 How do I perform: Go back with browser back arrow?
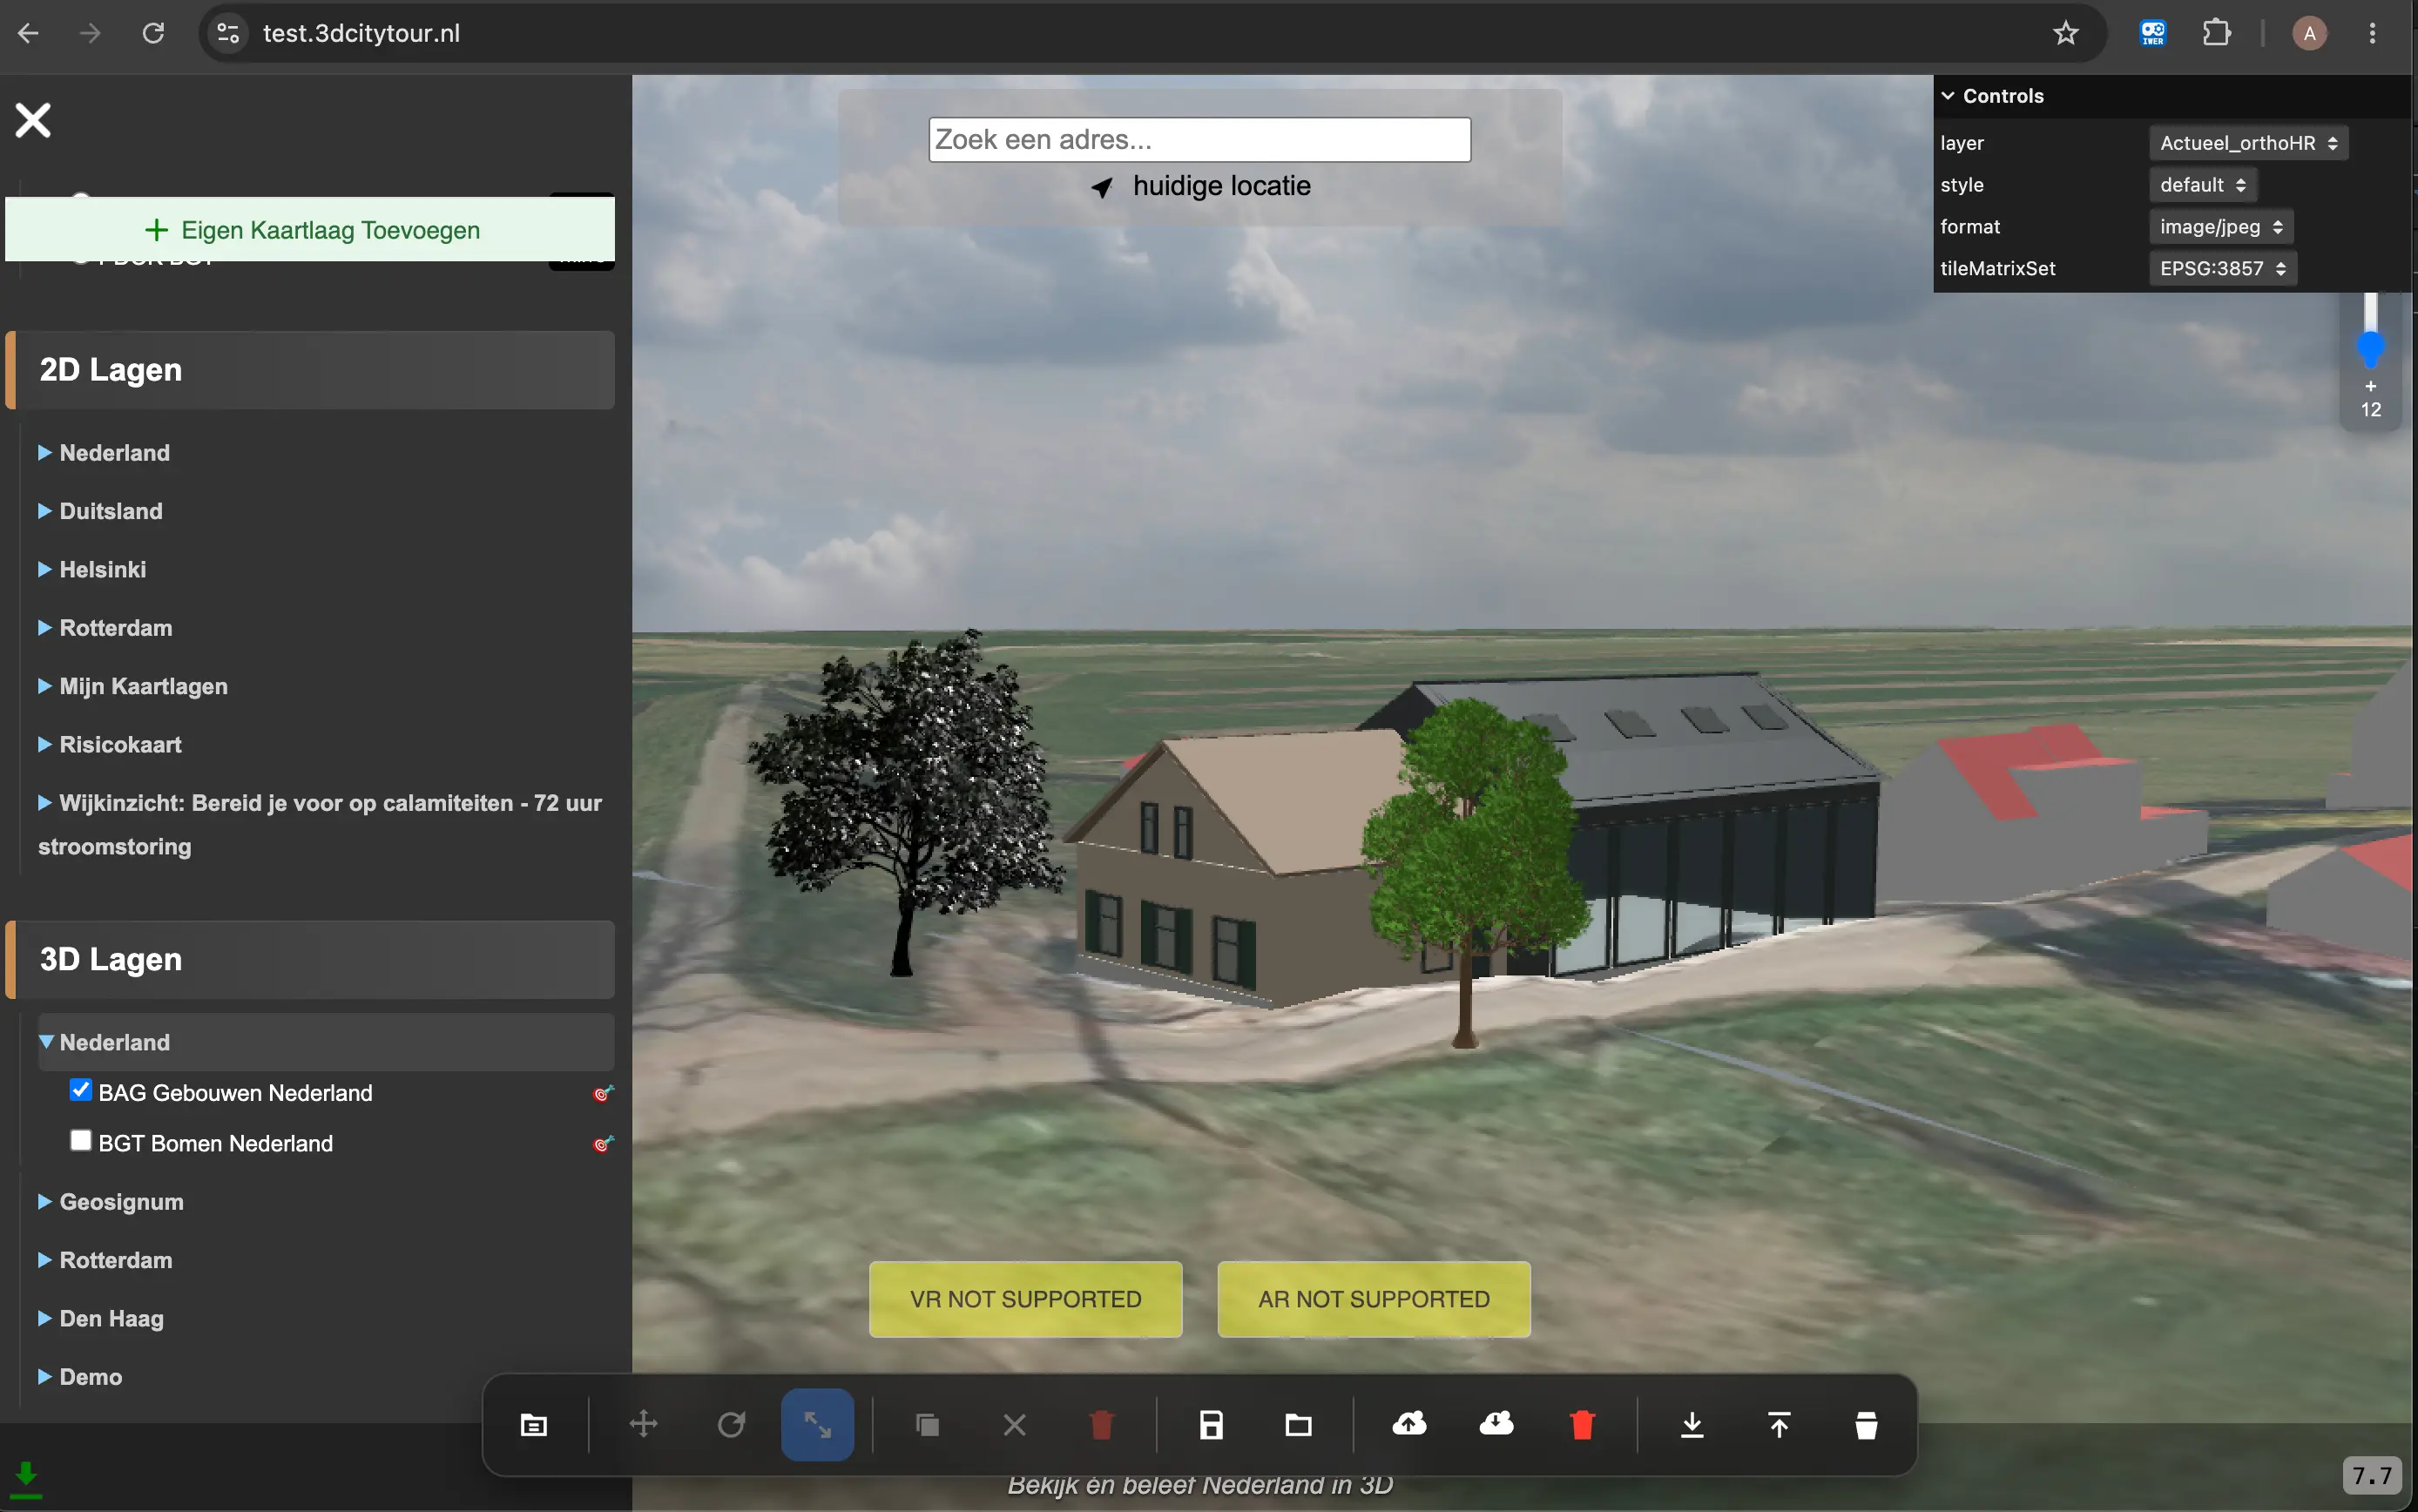(x=29, y=33)
